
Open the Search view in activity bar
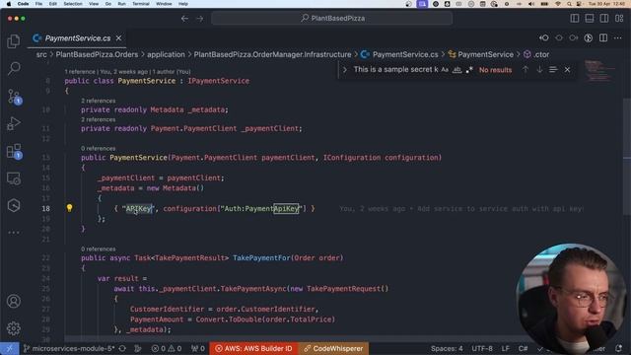click(14, 68)
